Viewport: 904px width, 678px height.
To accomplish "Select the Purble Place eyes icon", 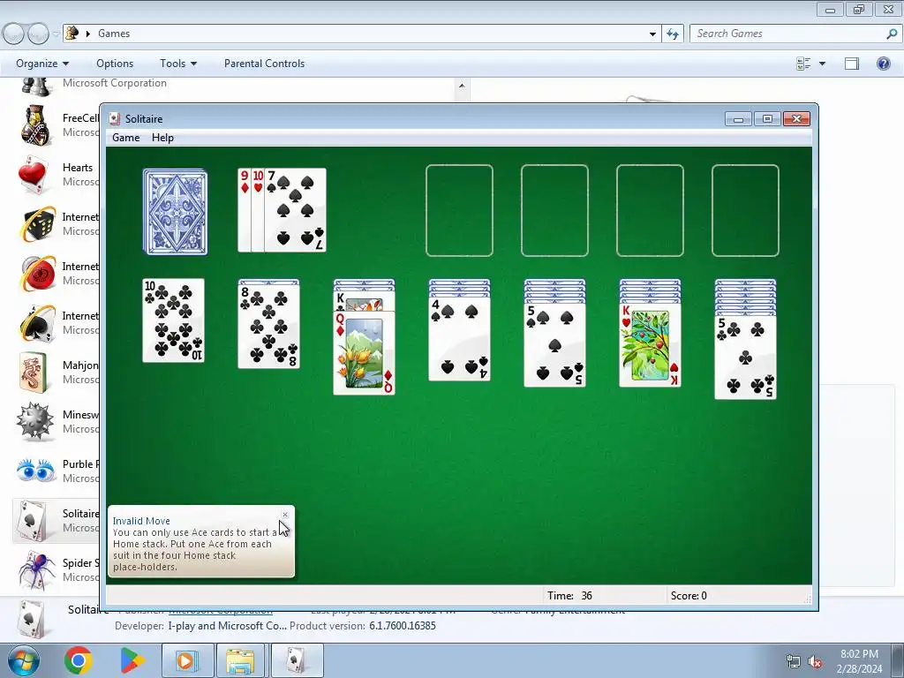I will tap(35, 471).
